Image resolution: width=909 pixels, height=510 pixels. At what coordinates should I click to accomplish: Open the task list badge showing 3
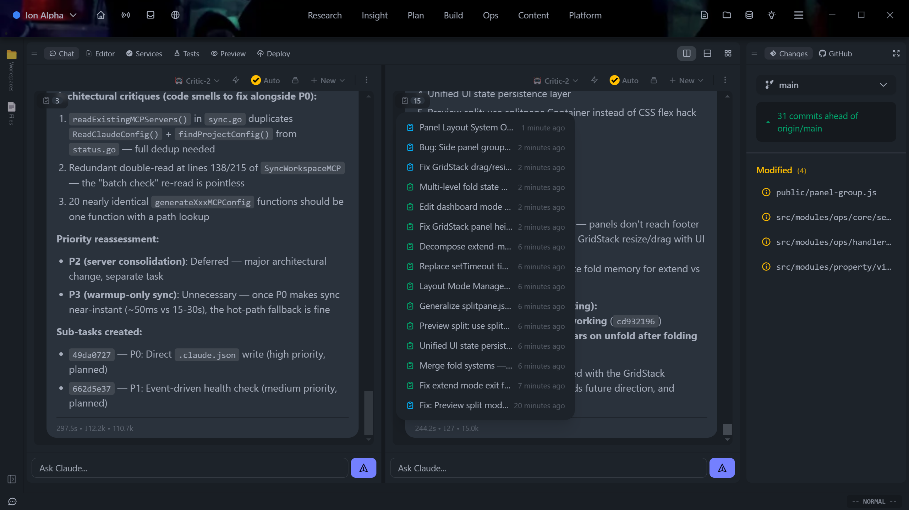pyautogui.click(x=52, y=101)
